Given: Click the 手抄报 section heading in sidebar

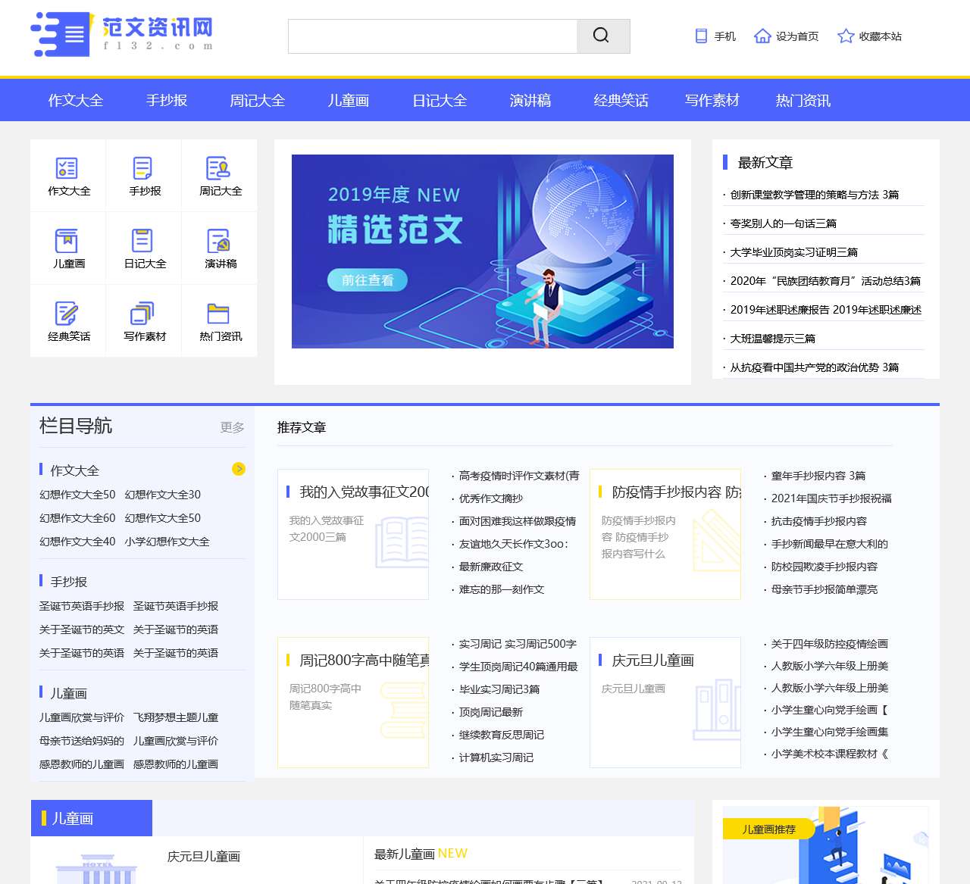Looking at the screenshot, I should pos(69,582).
